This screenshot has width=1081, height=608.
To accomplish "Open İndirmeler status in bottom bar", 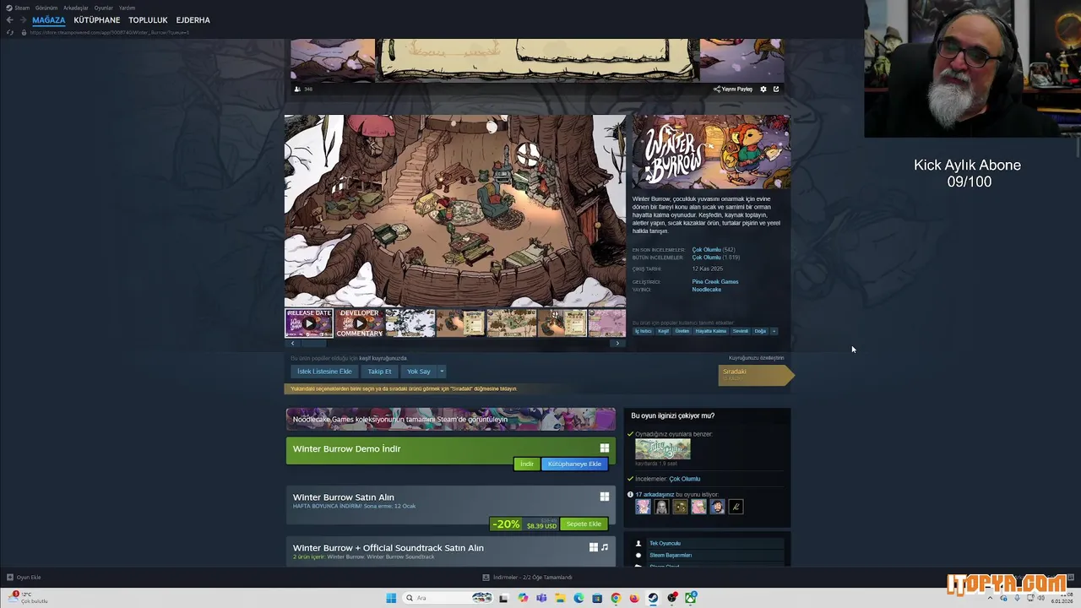I will [528, 577].
